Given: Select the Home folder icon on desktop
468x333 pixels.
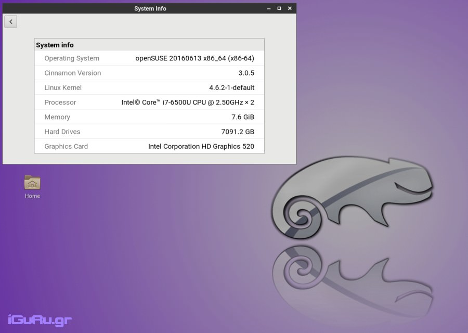Looking at the screenshot, I should (32, 183).
